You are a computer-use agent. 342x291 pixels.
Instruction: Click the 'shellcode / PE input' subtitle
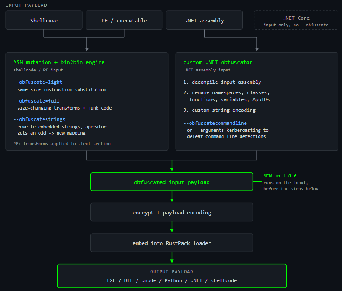point(38,70)
